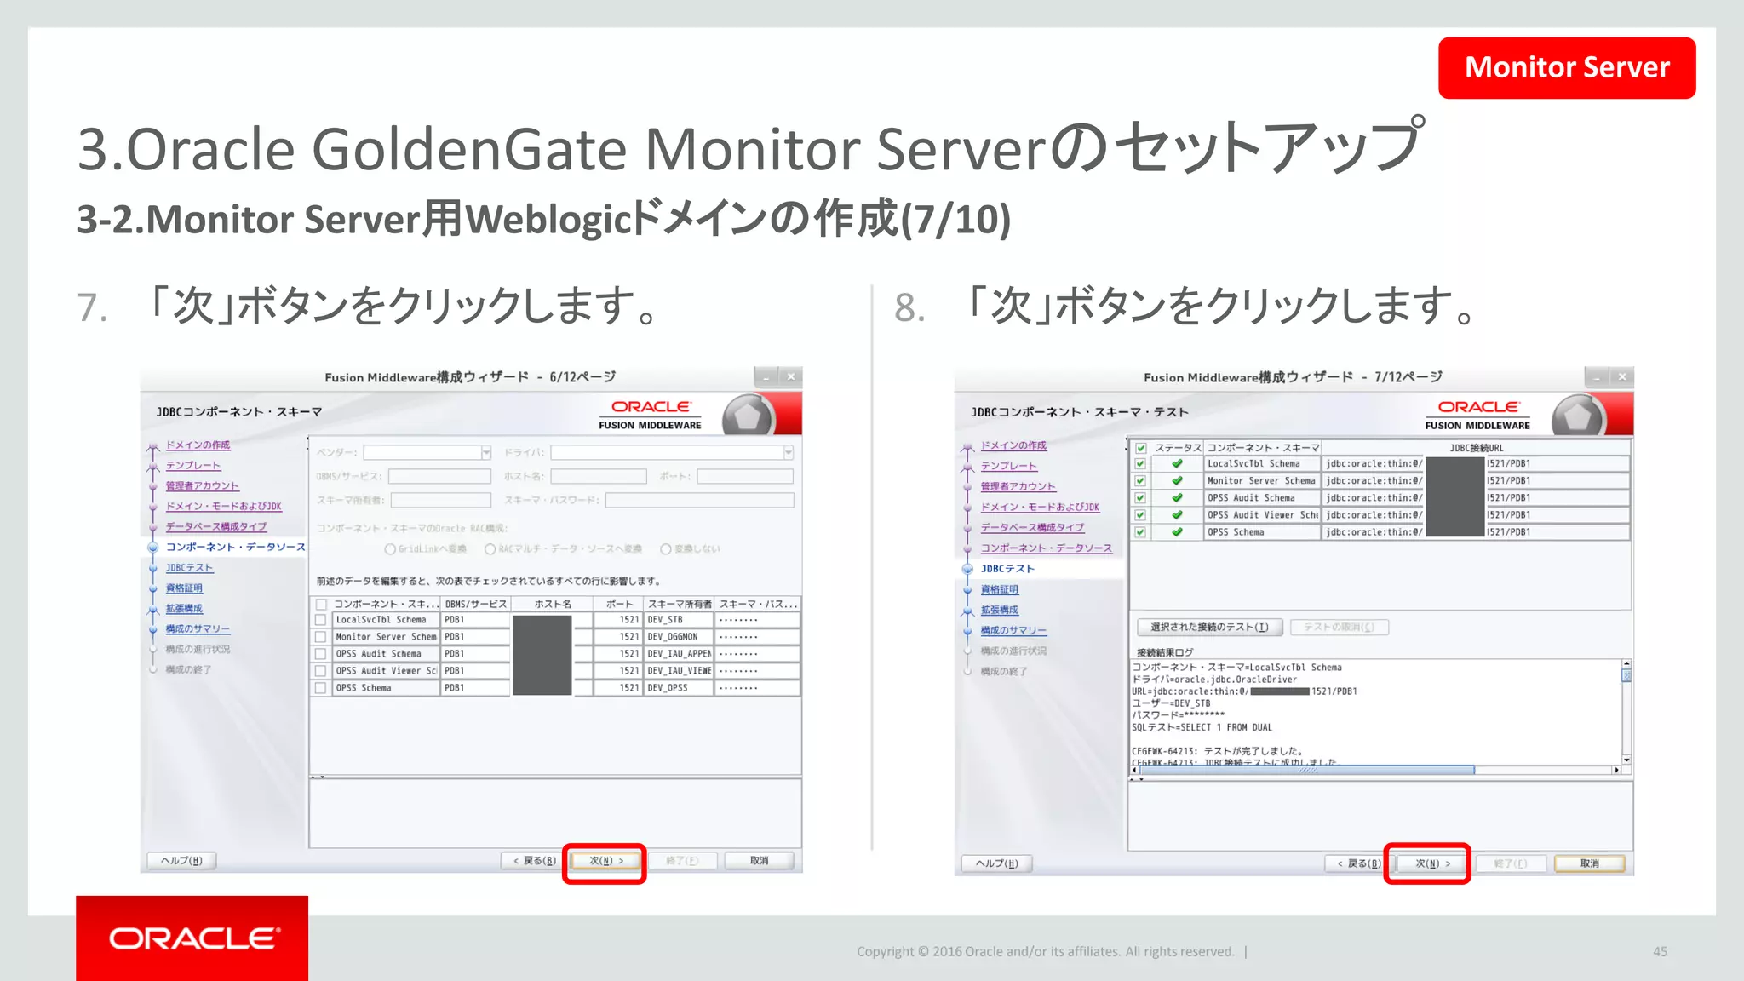
Task: Go to テンプレート step in left wizard
Action: coord(193,466)
